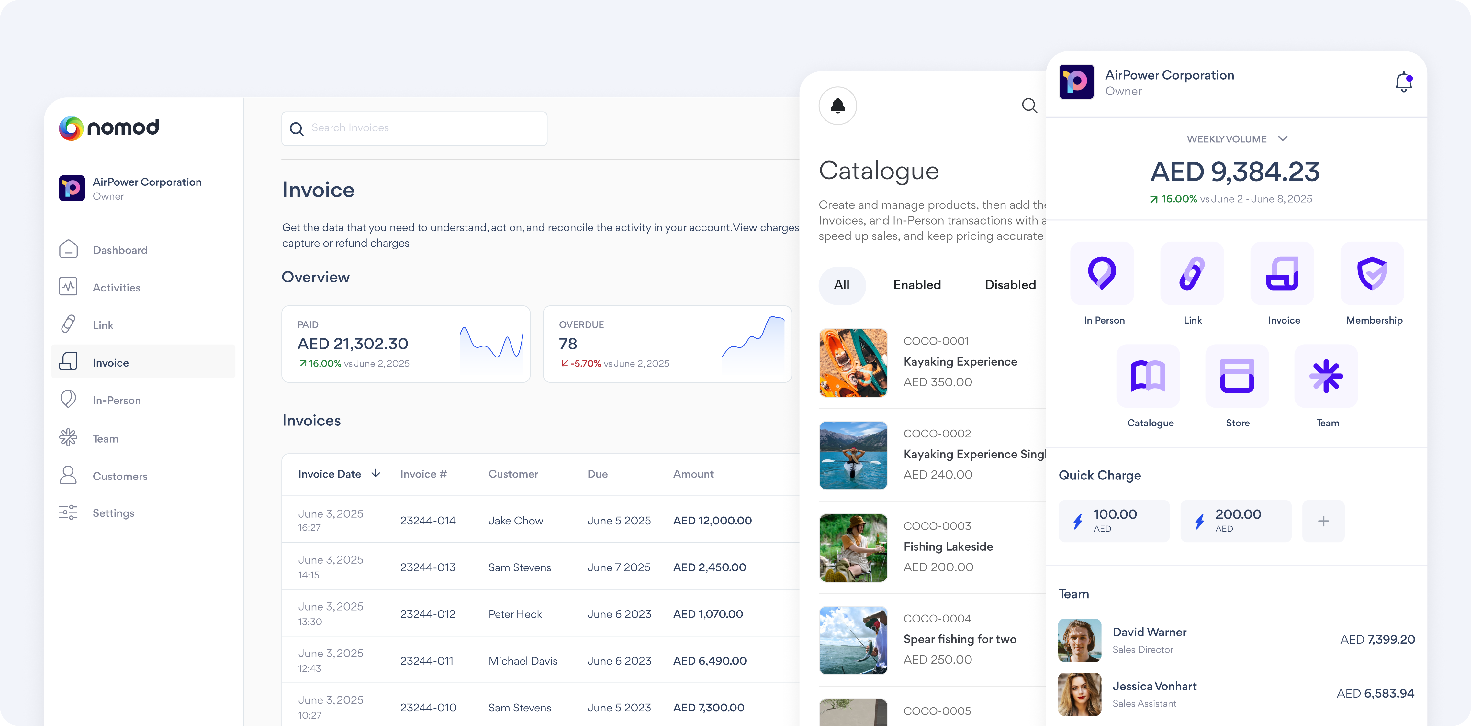Click the AirPower Corporation logo in the sidebar

coord(72,188)
